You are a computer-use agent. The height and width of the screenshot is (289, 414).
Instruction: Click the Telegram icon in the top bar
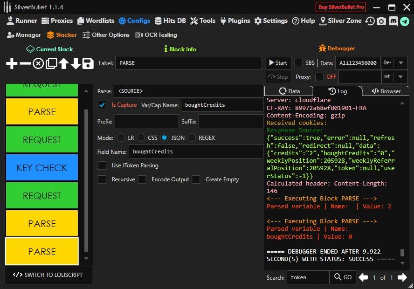tap(404, 21)
